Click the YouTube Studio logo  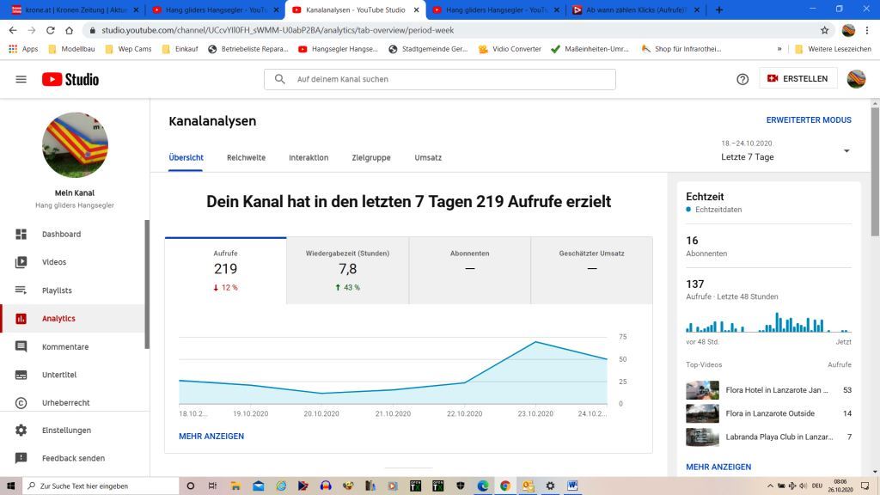(70, 79)
